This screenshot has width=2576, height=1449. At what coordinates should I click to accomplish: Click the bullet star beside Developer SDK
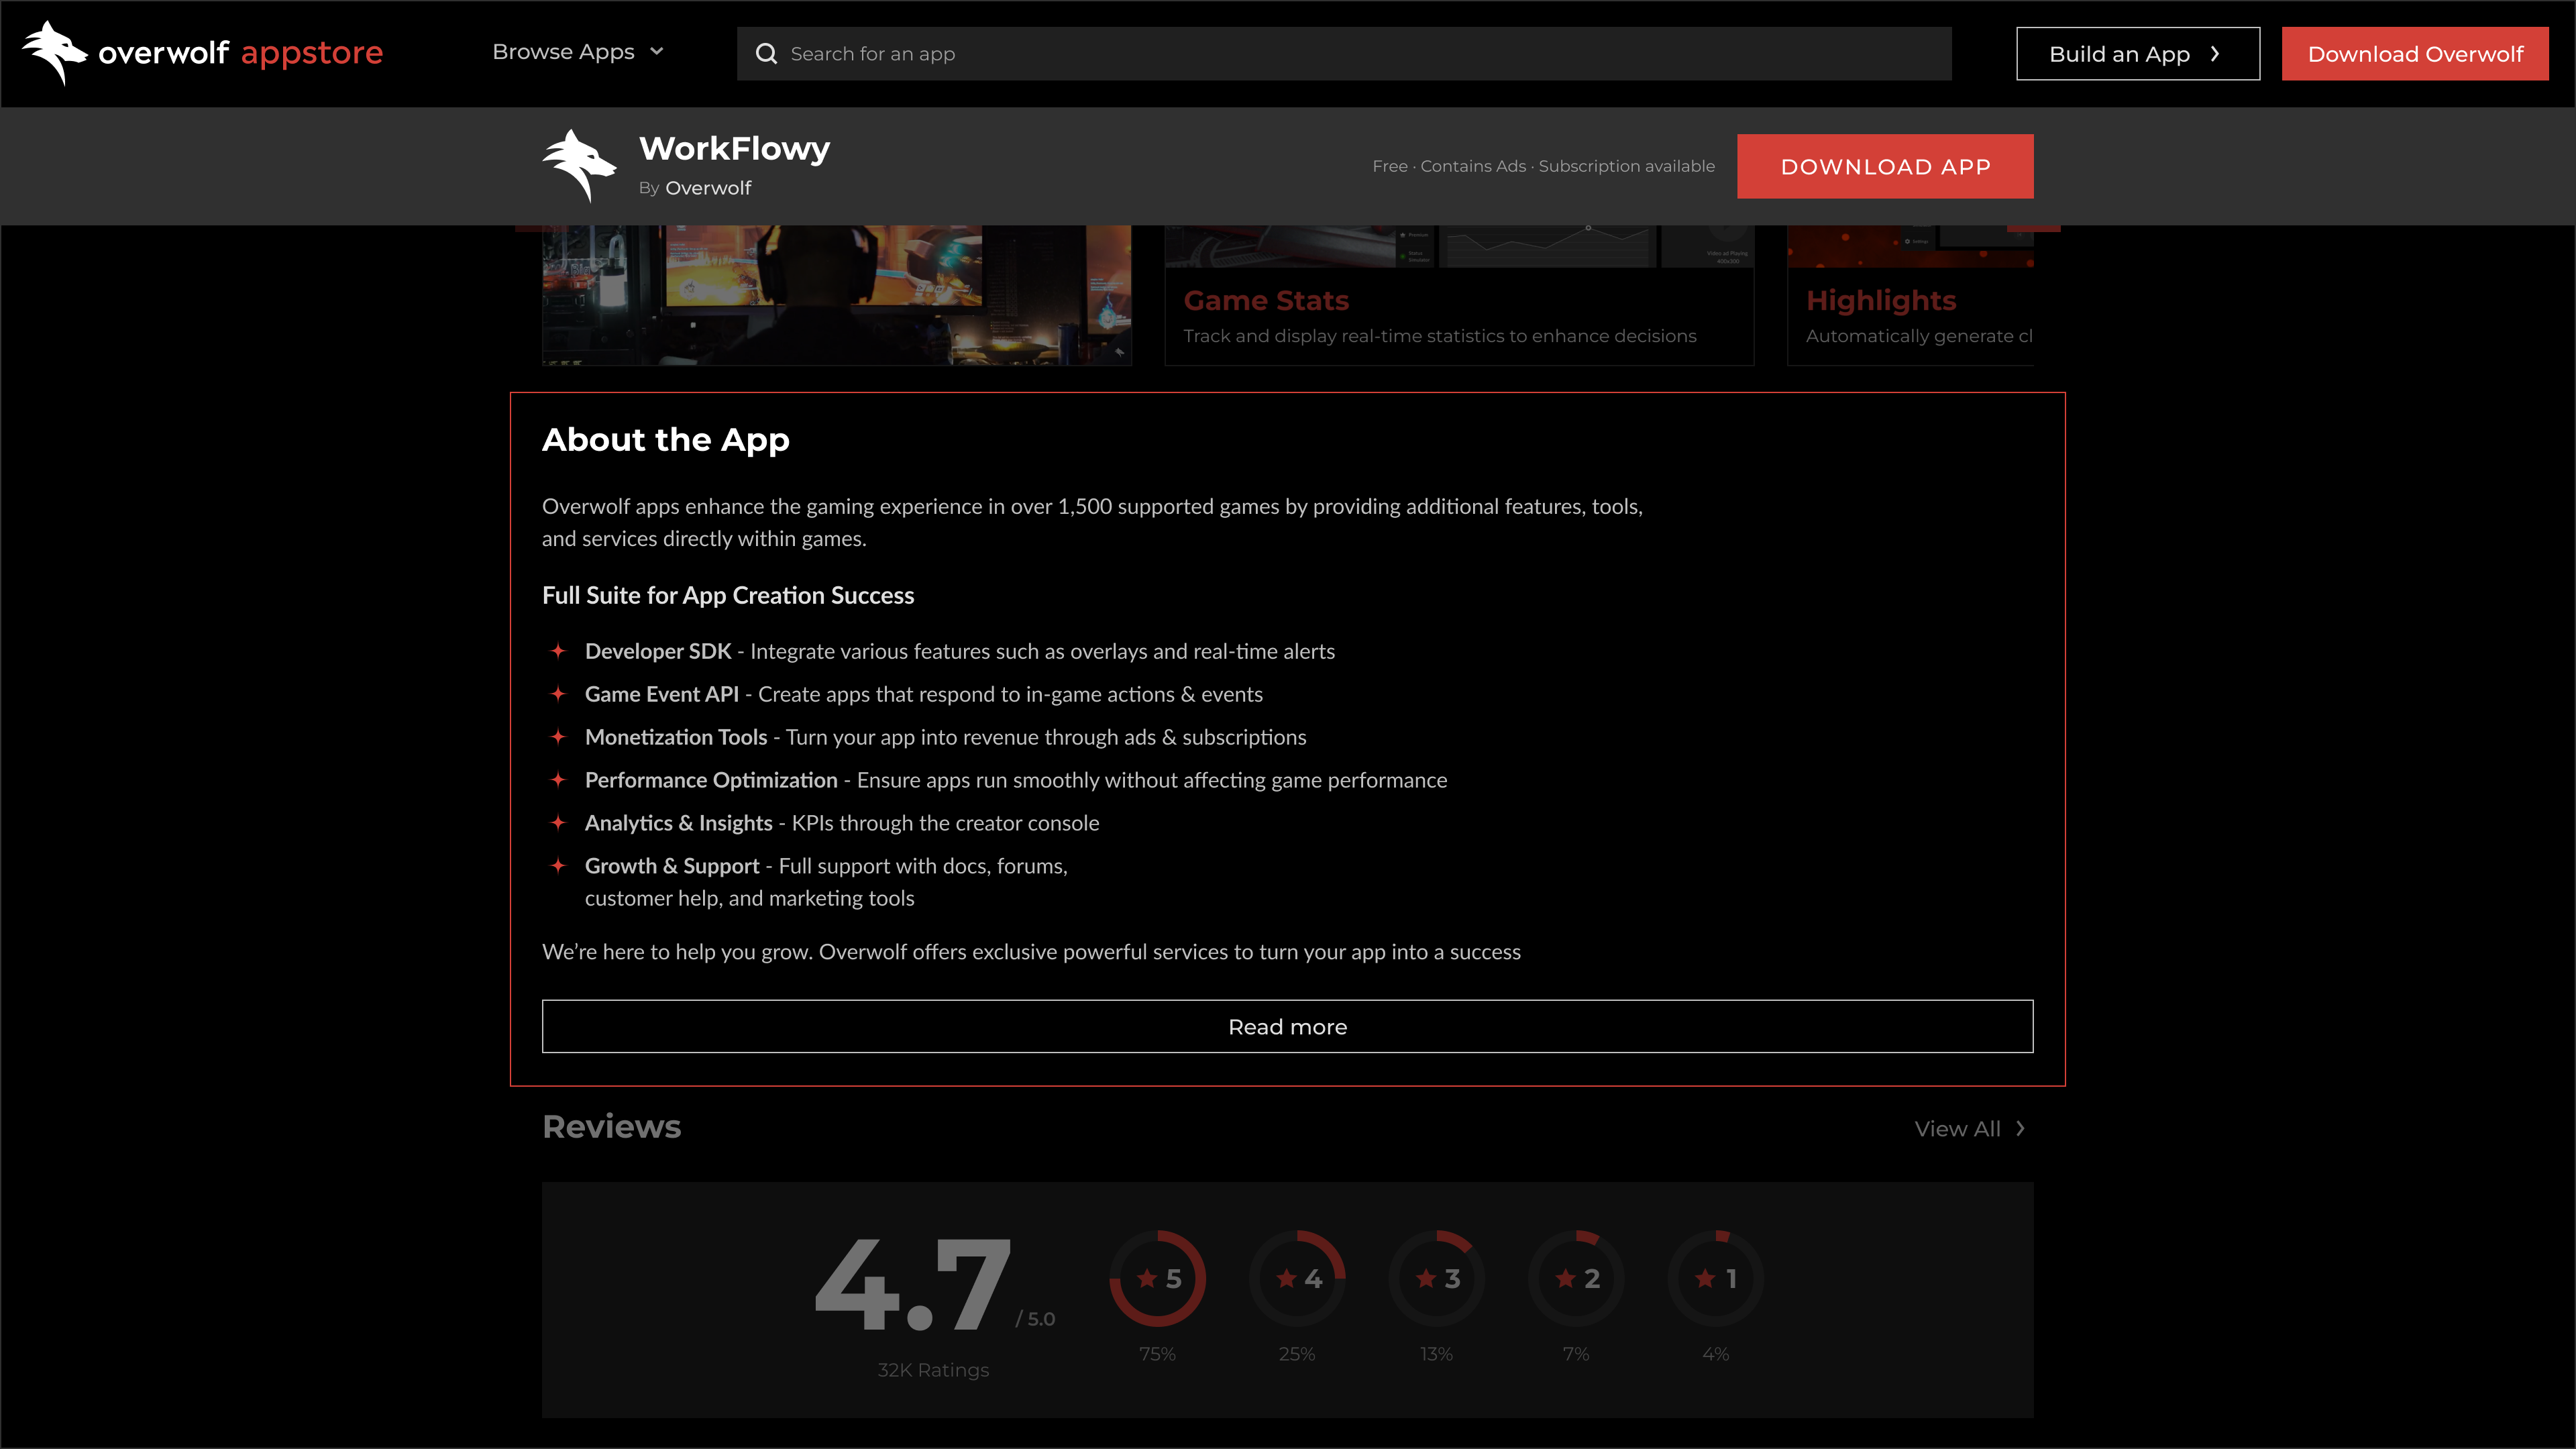[x=558, y=651]
